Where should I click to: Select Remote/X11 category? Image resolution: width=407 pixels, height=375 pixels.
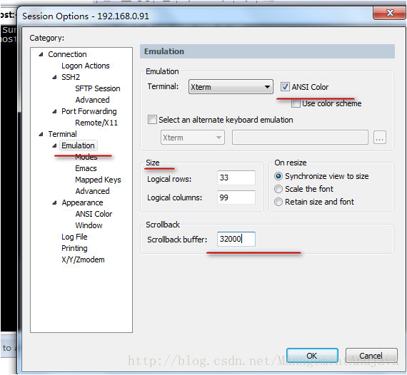96,123
